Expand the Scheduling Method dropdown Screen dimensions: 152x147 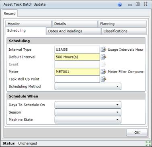(x=88, y=86)
